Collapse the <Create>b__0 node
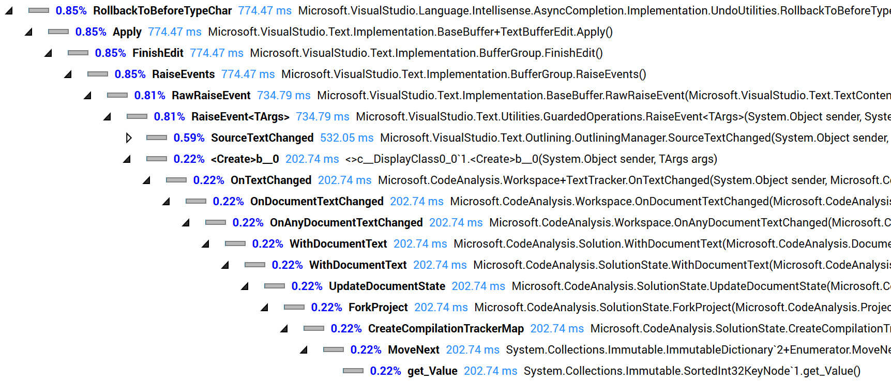 point(127,159)
